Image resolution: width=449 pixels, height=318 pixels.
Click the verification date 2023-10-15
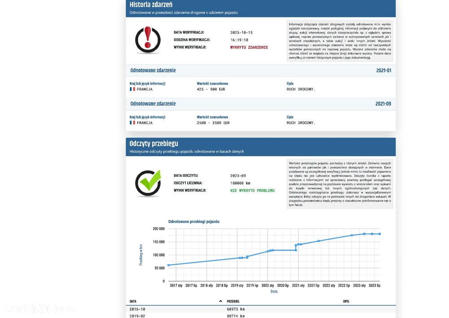tap(242, 32)
